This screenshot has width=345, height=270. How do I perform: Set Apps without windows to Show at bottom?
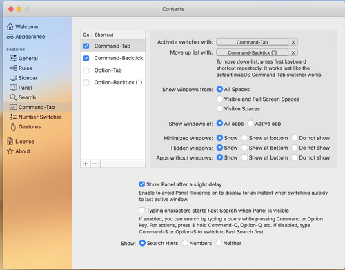244,157
